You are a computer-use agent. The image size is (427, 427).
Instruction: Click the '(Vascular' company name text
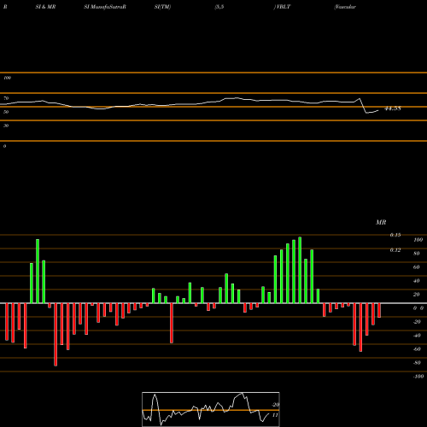pos(345,7)
